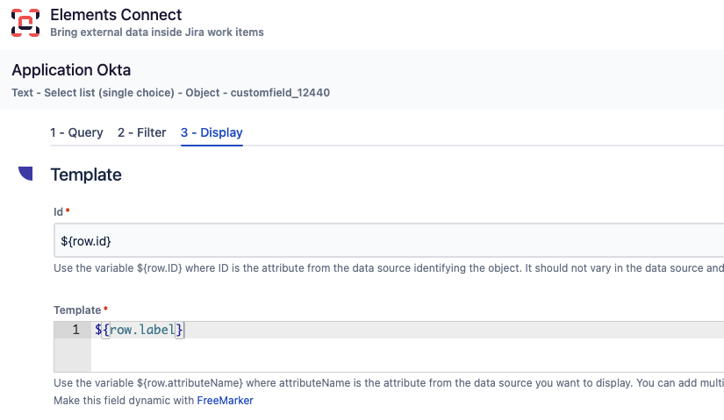Open the 1 - Query tab
This screenshot has height=420, width=724.
(x=76, y=133)
